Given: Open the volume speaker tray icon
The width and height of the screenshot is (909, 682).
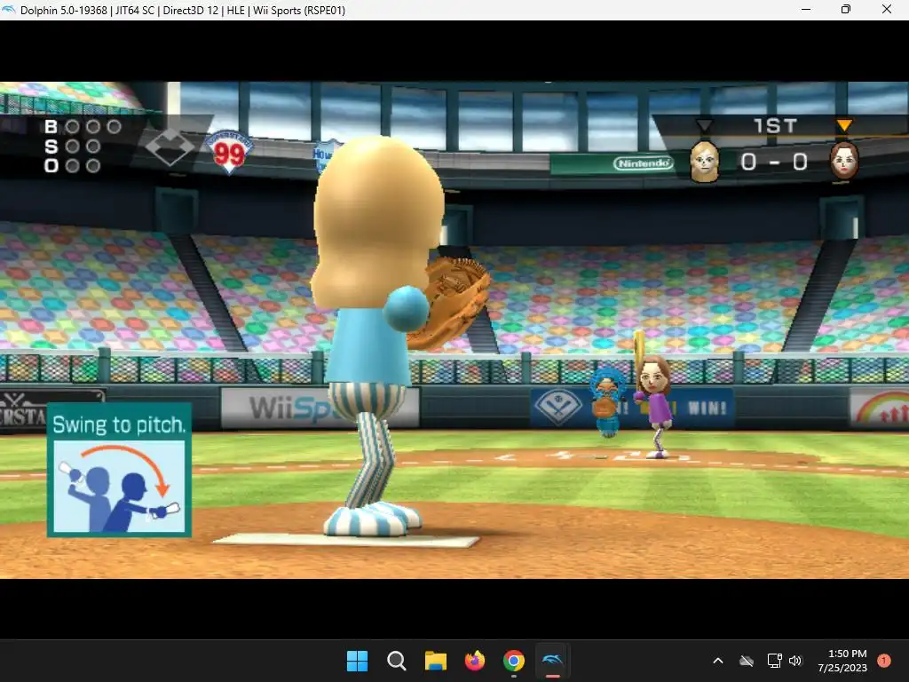Looking at the screenshot, I should point(795,661).
